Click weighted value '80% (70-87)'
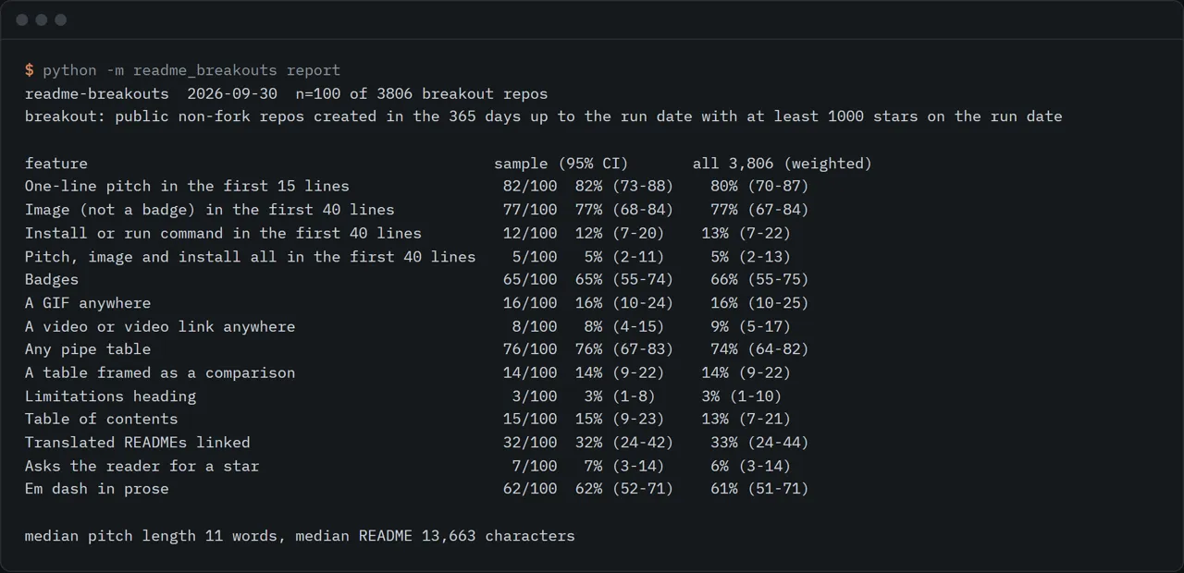 coord(759,187)
